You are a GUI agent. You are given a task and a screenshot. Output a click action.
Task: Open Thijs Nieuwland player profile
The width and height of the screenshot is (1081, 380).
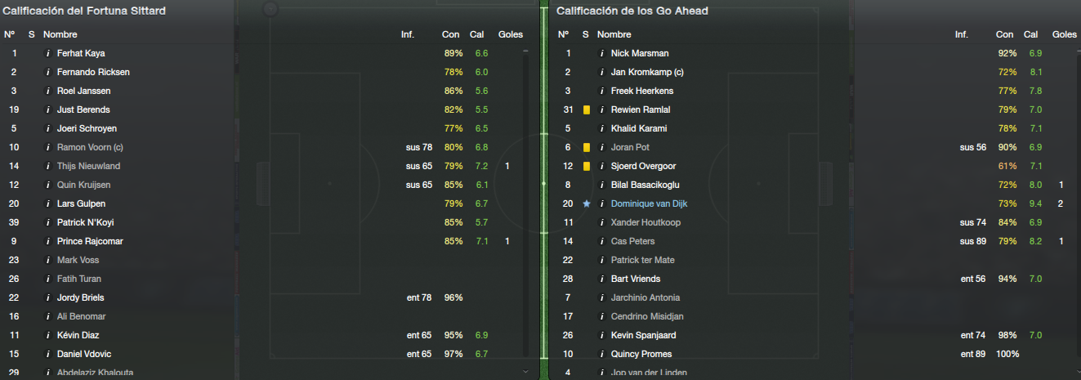(x=88, y=166)
